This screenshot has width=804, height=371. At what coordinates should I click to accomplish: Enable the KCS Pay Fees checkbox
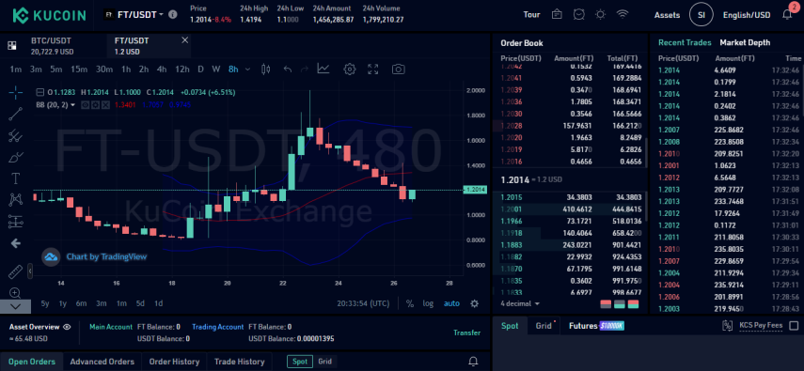click(794, 325)
